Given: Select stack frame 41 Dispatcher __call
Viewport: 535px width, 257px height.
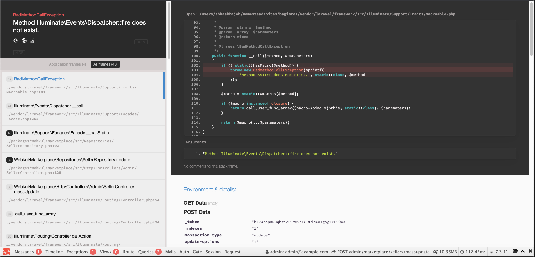Looking at the screenshot, I should click(83, 112).
